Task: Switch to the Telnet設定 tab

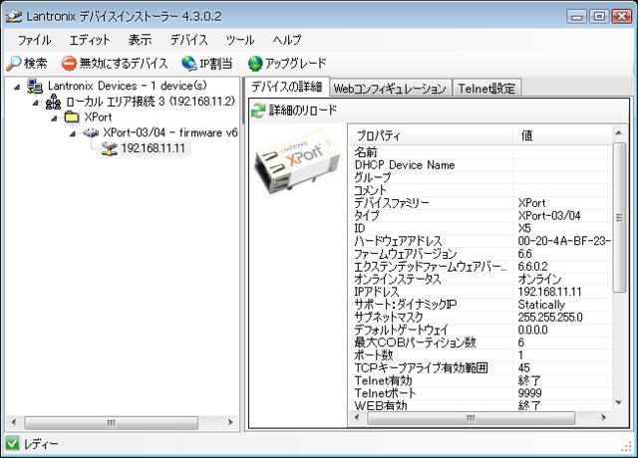Action: point(486,89)
